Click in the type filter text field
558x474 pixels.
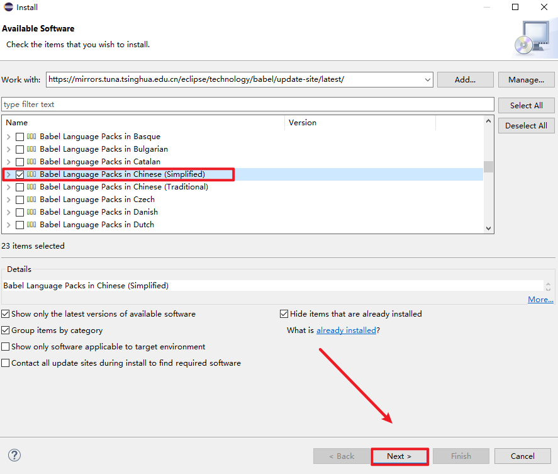coord(248,104)
